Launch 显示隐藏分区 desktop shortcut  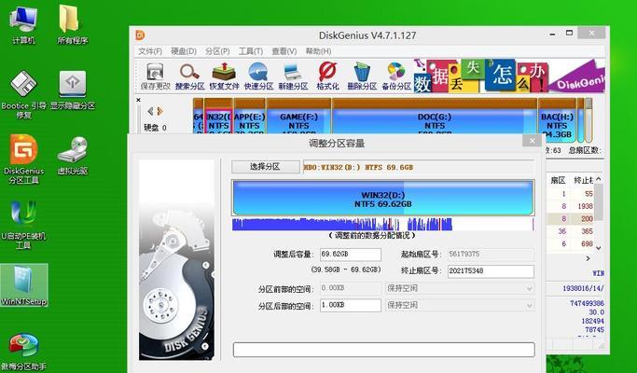pos(73,90)
